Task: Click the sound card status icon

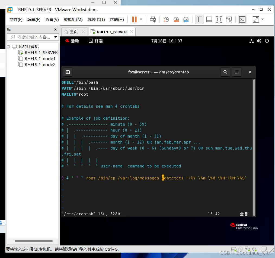Action: click(254, 249)
